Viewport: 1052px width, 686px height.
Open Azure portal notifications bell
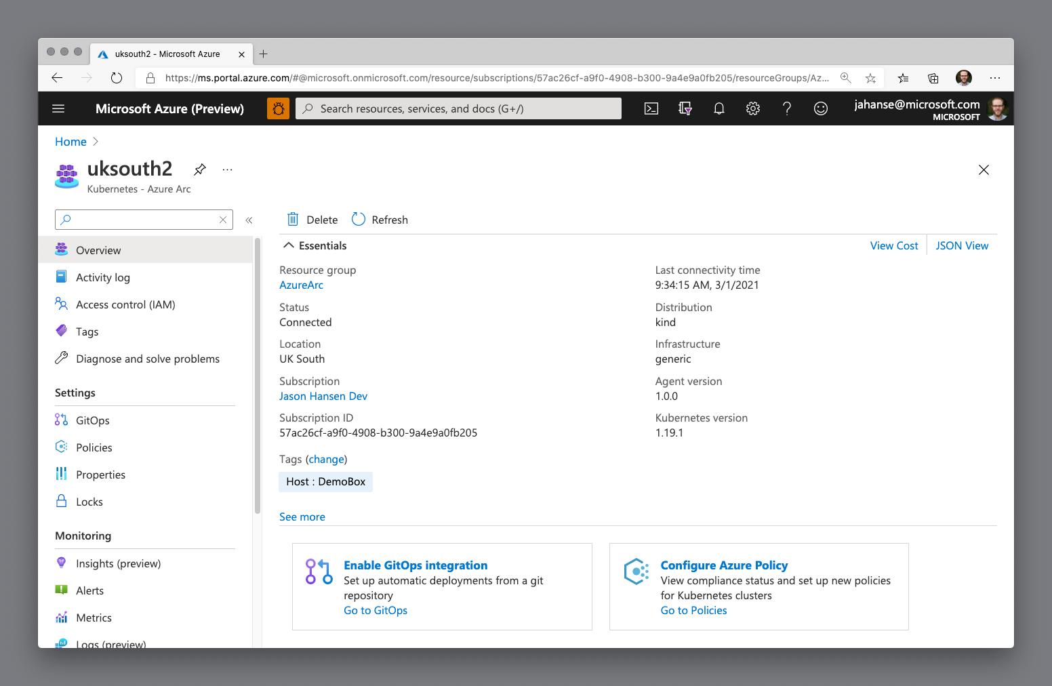point(719,108)
